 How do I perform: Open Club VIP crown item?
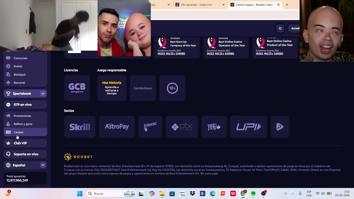(25, 143)
